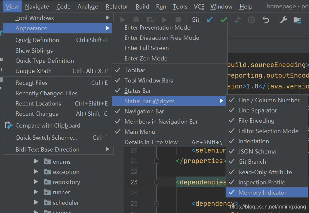Screen dimensions: 309x213
Task: Click the enums folder icon
Action: point(47,161)
